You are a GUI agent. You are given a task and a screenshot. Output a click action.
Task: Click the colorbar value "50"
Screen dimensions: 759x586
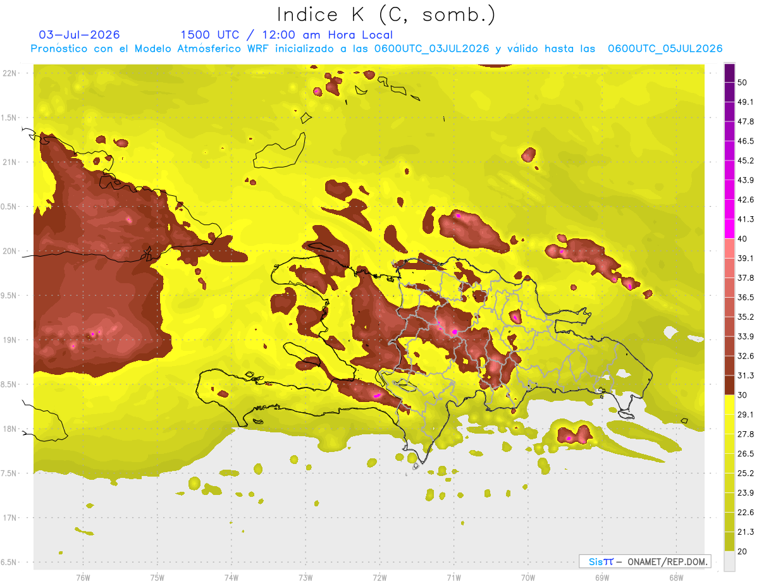743,83
